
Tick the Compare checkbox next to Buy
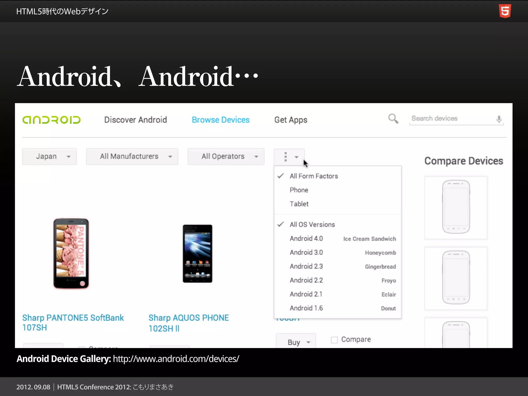point(334,340)
